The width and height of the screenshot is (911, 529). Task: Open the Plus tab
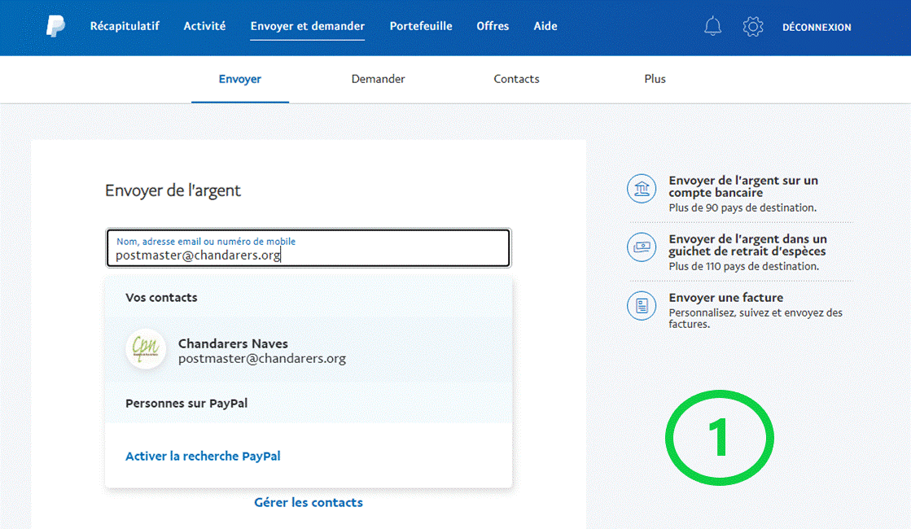click(655, 79)
